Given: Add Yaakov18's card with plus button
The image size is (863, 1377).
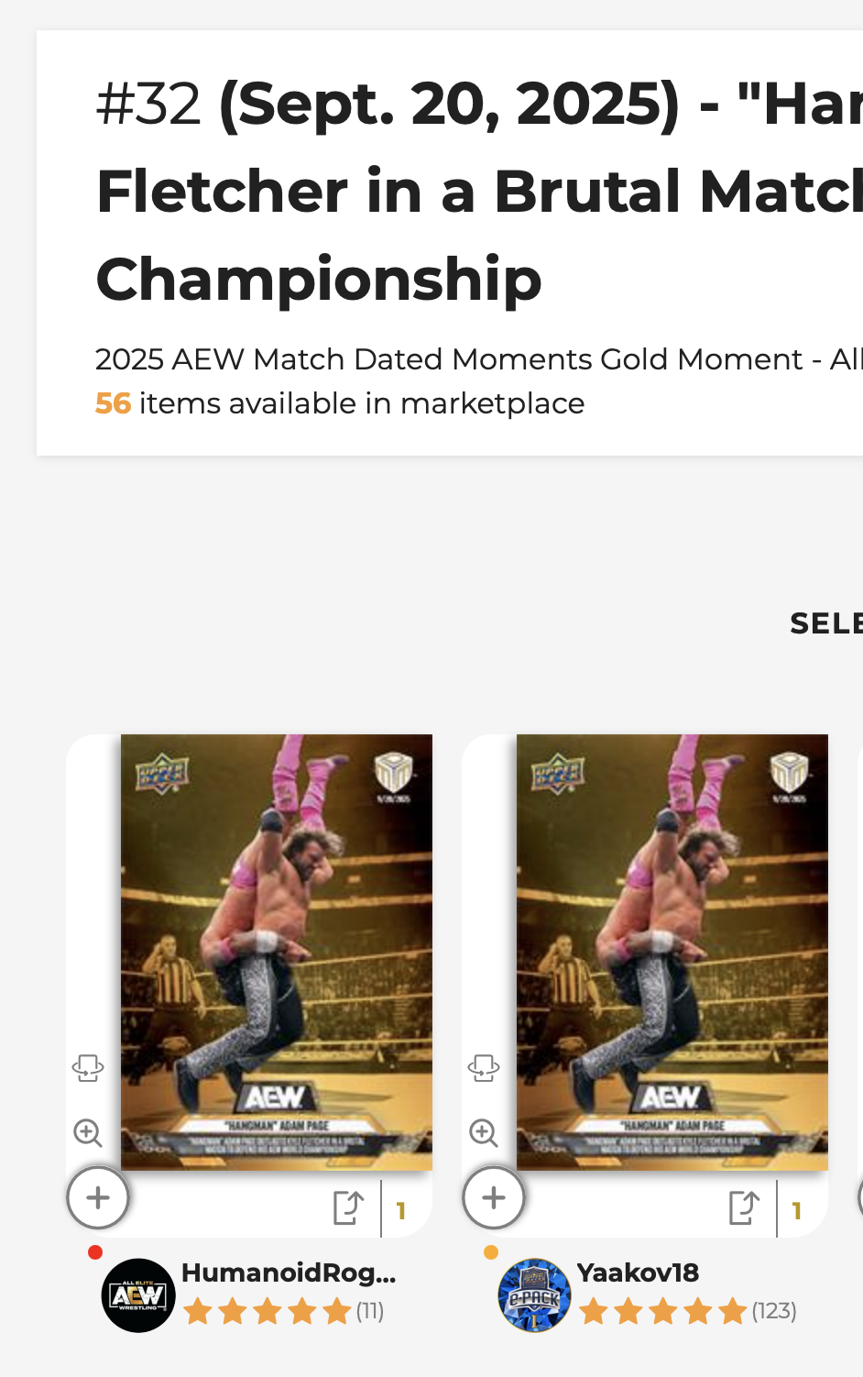Looking at the screenshot, I should [494, 1197].
